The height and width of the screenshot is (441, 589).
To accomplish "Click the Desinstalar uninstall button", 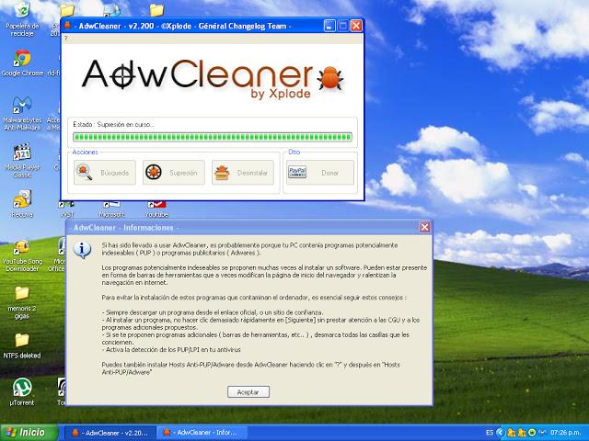I will pyautogui.click(x=242, y=172).
